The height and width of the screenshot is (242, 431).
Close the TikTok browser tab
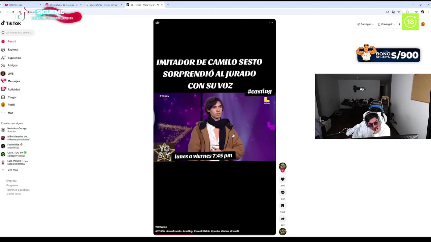[162, 5]
